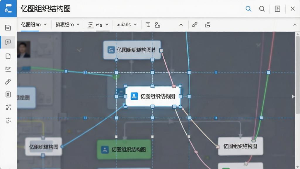Select the icon-less '亿图组织结构图' node at right
300x169 pixels.
click(x=241, y=146)
